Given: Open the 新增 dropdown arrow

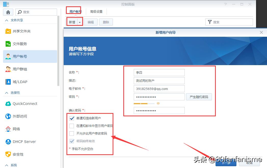Looking at the screenshot, I should pos(79,22).
